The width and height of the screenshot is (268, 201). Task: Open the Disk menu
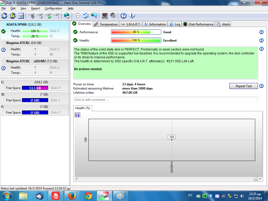click(x=13, y=8)
